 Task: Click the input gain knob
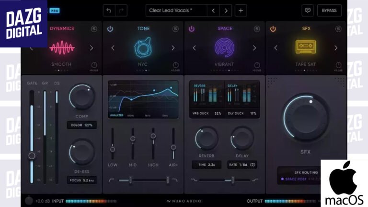point(29,201)
